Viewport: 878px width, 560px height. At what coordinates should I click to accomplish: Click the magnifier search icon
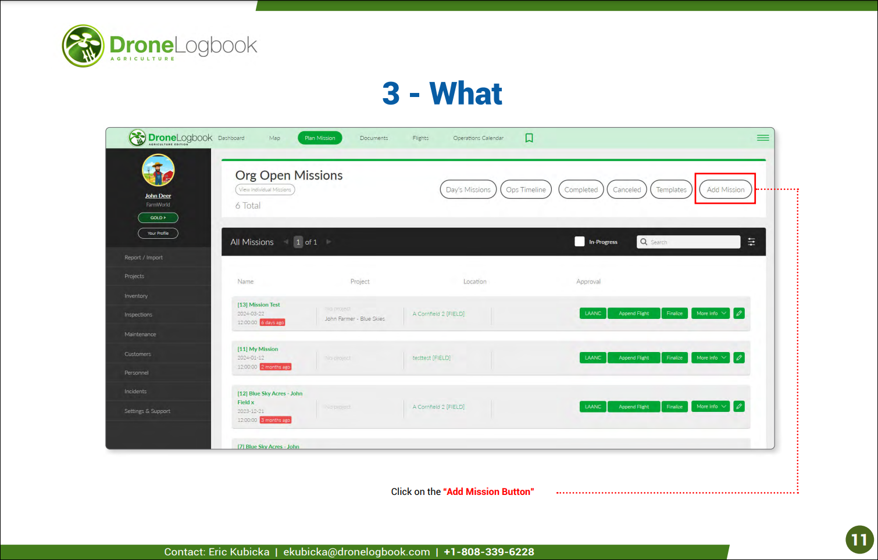pyautogui.click(x=644, y=242)
